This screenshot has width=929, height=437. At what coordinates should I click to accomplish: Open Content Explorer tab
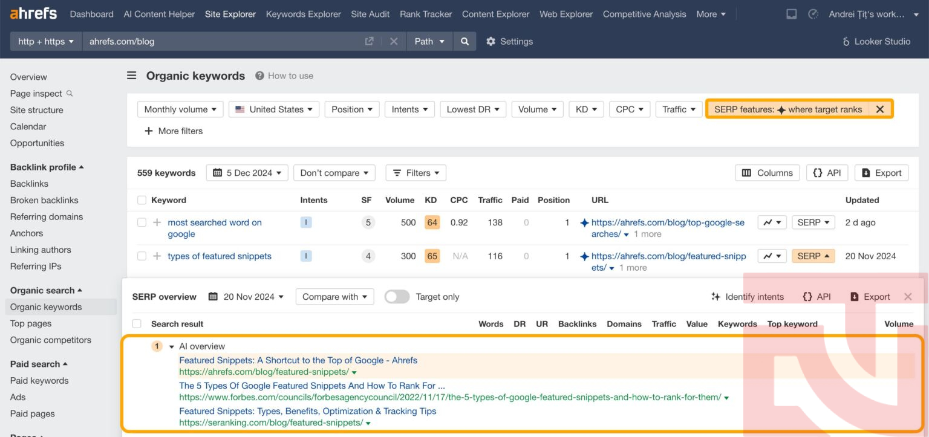tap(496, 14)
